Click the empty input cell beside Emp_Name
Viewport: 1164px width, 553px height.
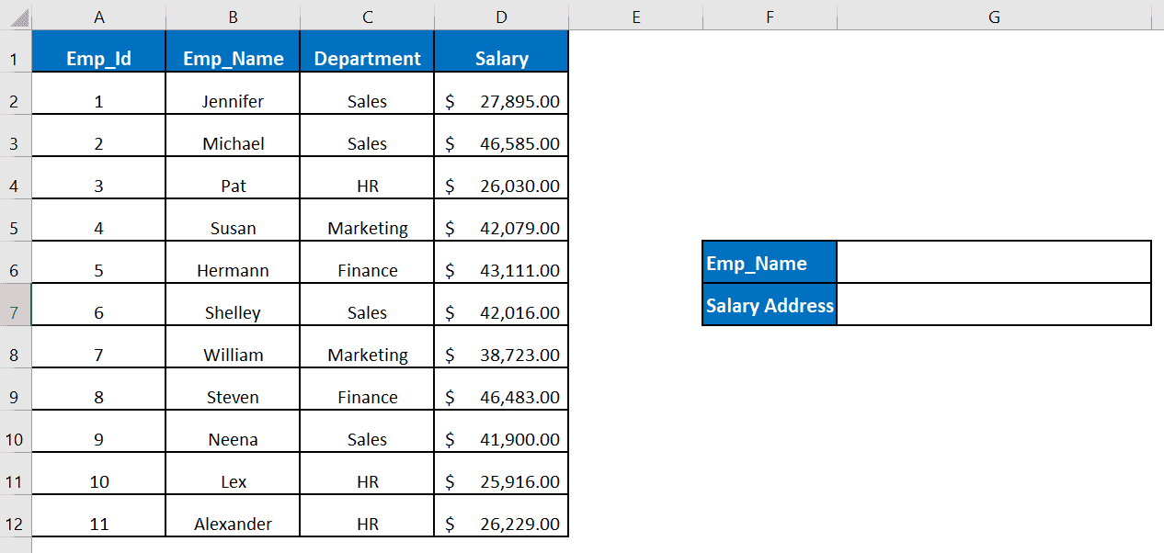[x=993, y=263]
